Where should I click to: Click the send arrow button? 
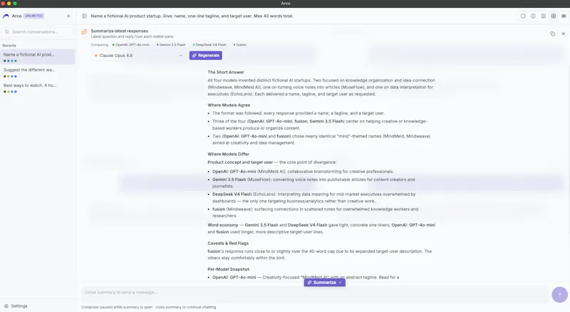click(x=559, y=294)
